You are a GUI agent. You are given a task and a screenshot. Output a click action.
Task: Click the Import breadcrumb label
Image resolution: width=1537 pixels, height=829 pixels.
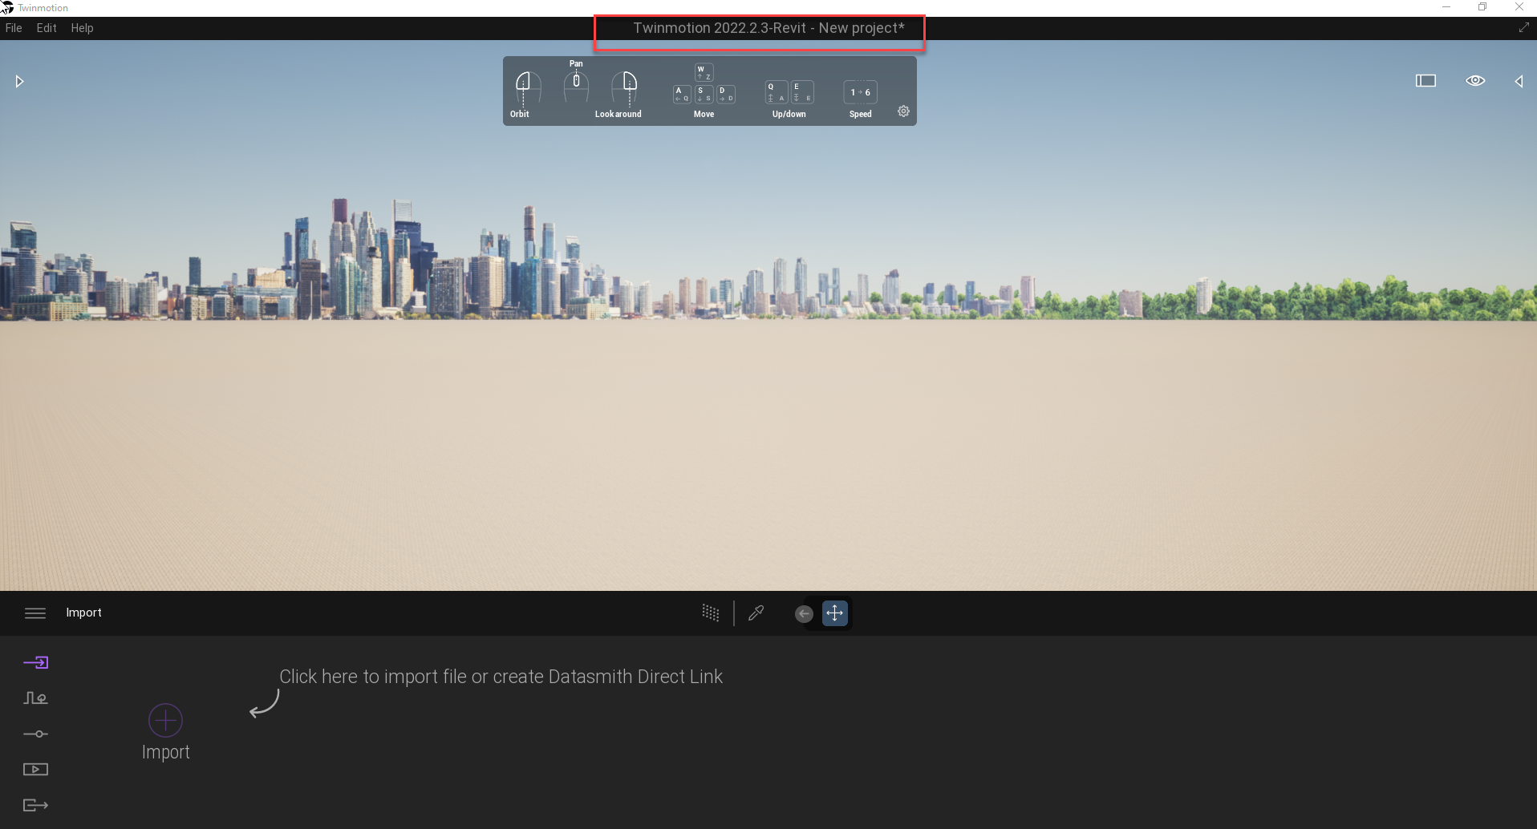click(83, 613)
